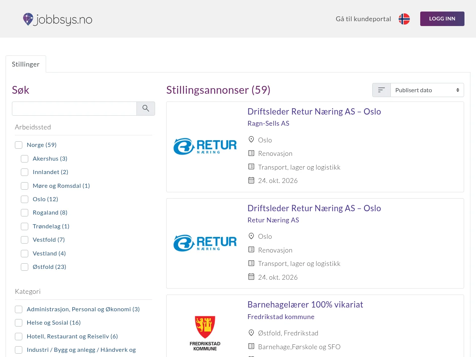476x357 pixels.
Task: Check the Østfold (23) filter
Action: point(25,267)
